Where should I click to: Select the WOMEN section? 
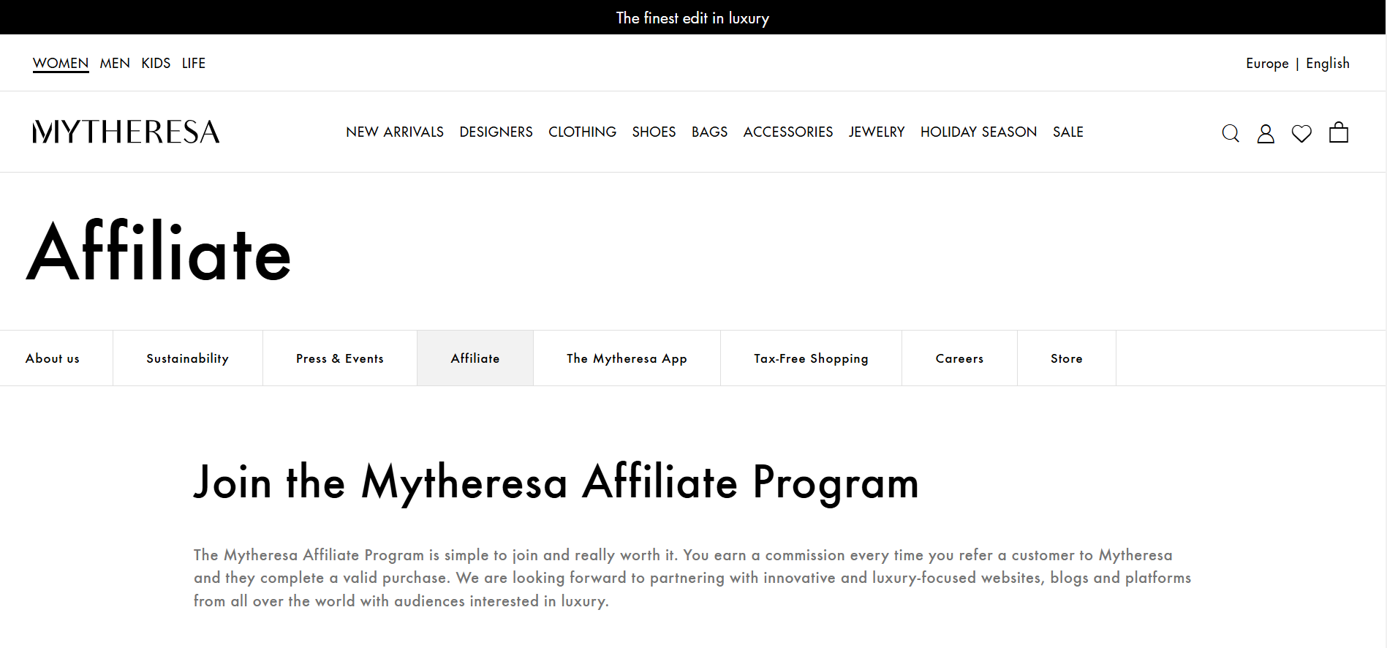pyautogui.click(x=61, y=63)
